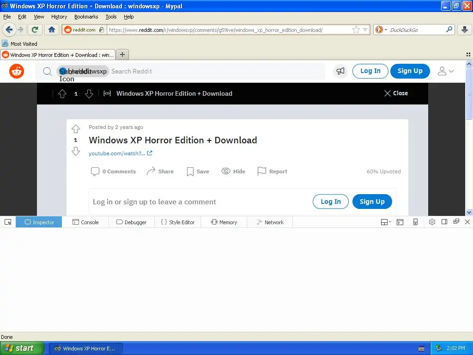Screen dimensions: 473x355
Task: Activate the element picker in devtools
Action: 8,222
